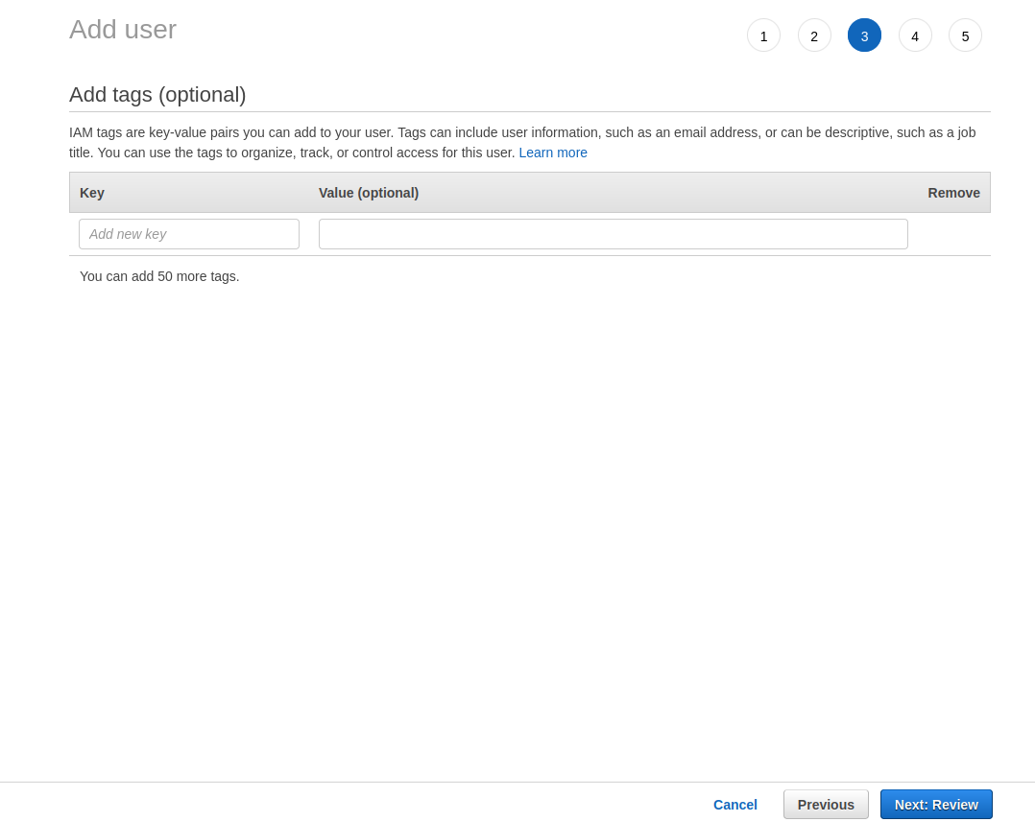The image size is (1035, 822).
Task: Click the Add tags (optional) heading
Action: 157,95
